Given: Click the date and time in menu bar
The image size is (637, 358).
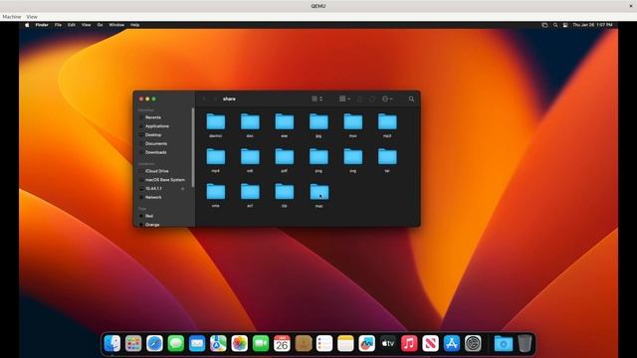Looking at the screenshot, I should coord(592,25).
